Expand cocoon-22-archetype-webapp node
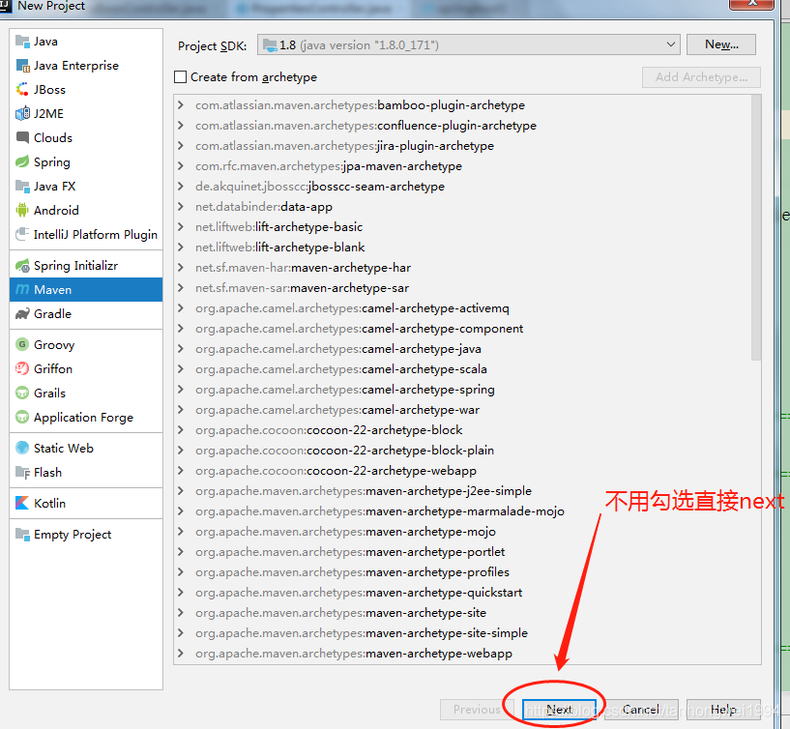 click(x=181, y=471)
